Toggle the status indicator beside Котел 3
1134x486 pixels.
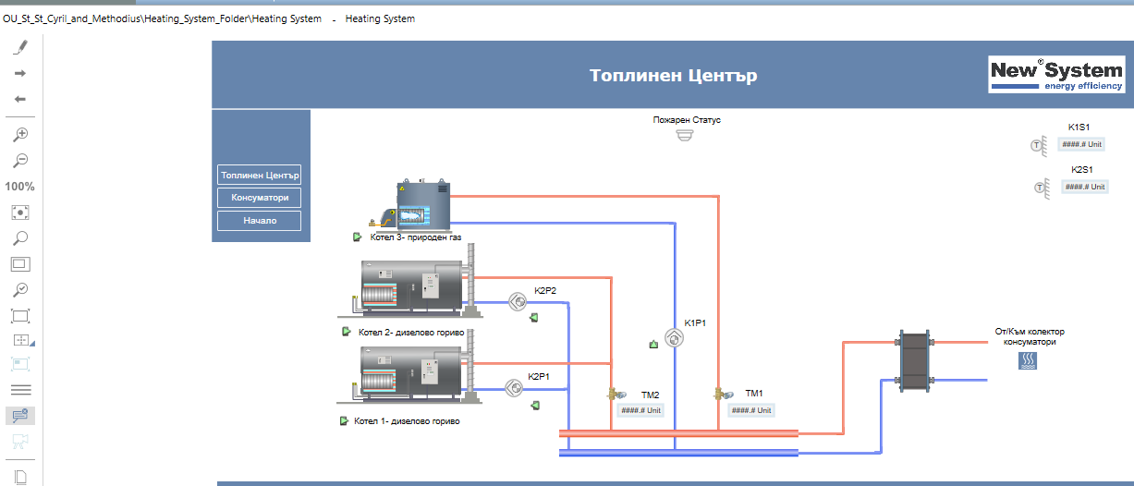pyautogui.click(x=357, y=237)
